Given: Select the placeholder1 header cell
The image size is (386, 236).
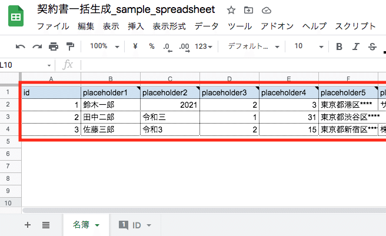Looking at the screenshot, I should click(x=111, y=92).
